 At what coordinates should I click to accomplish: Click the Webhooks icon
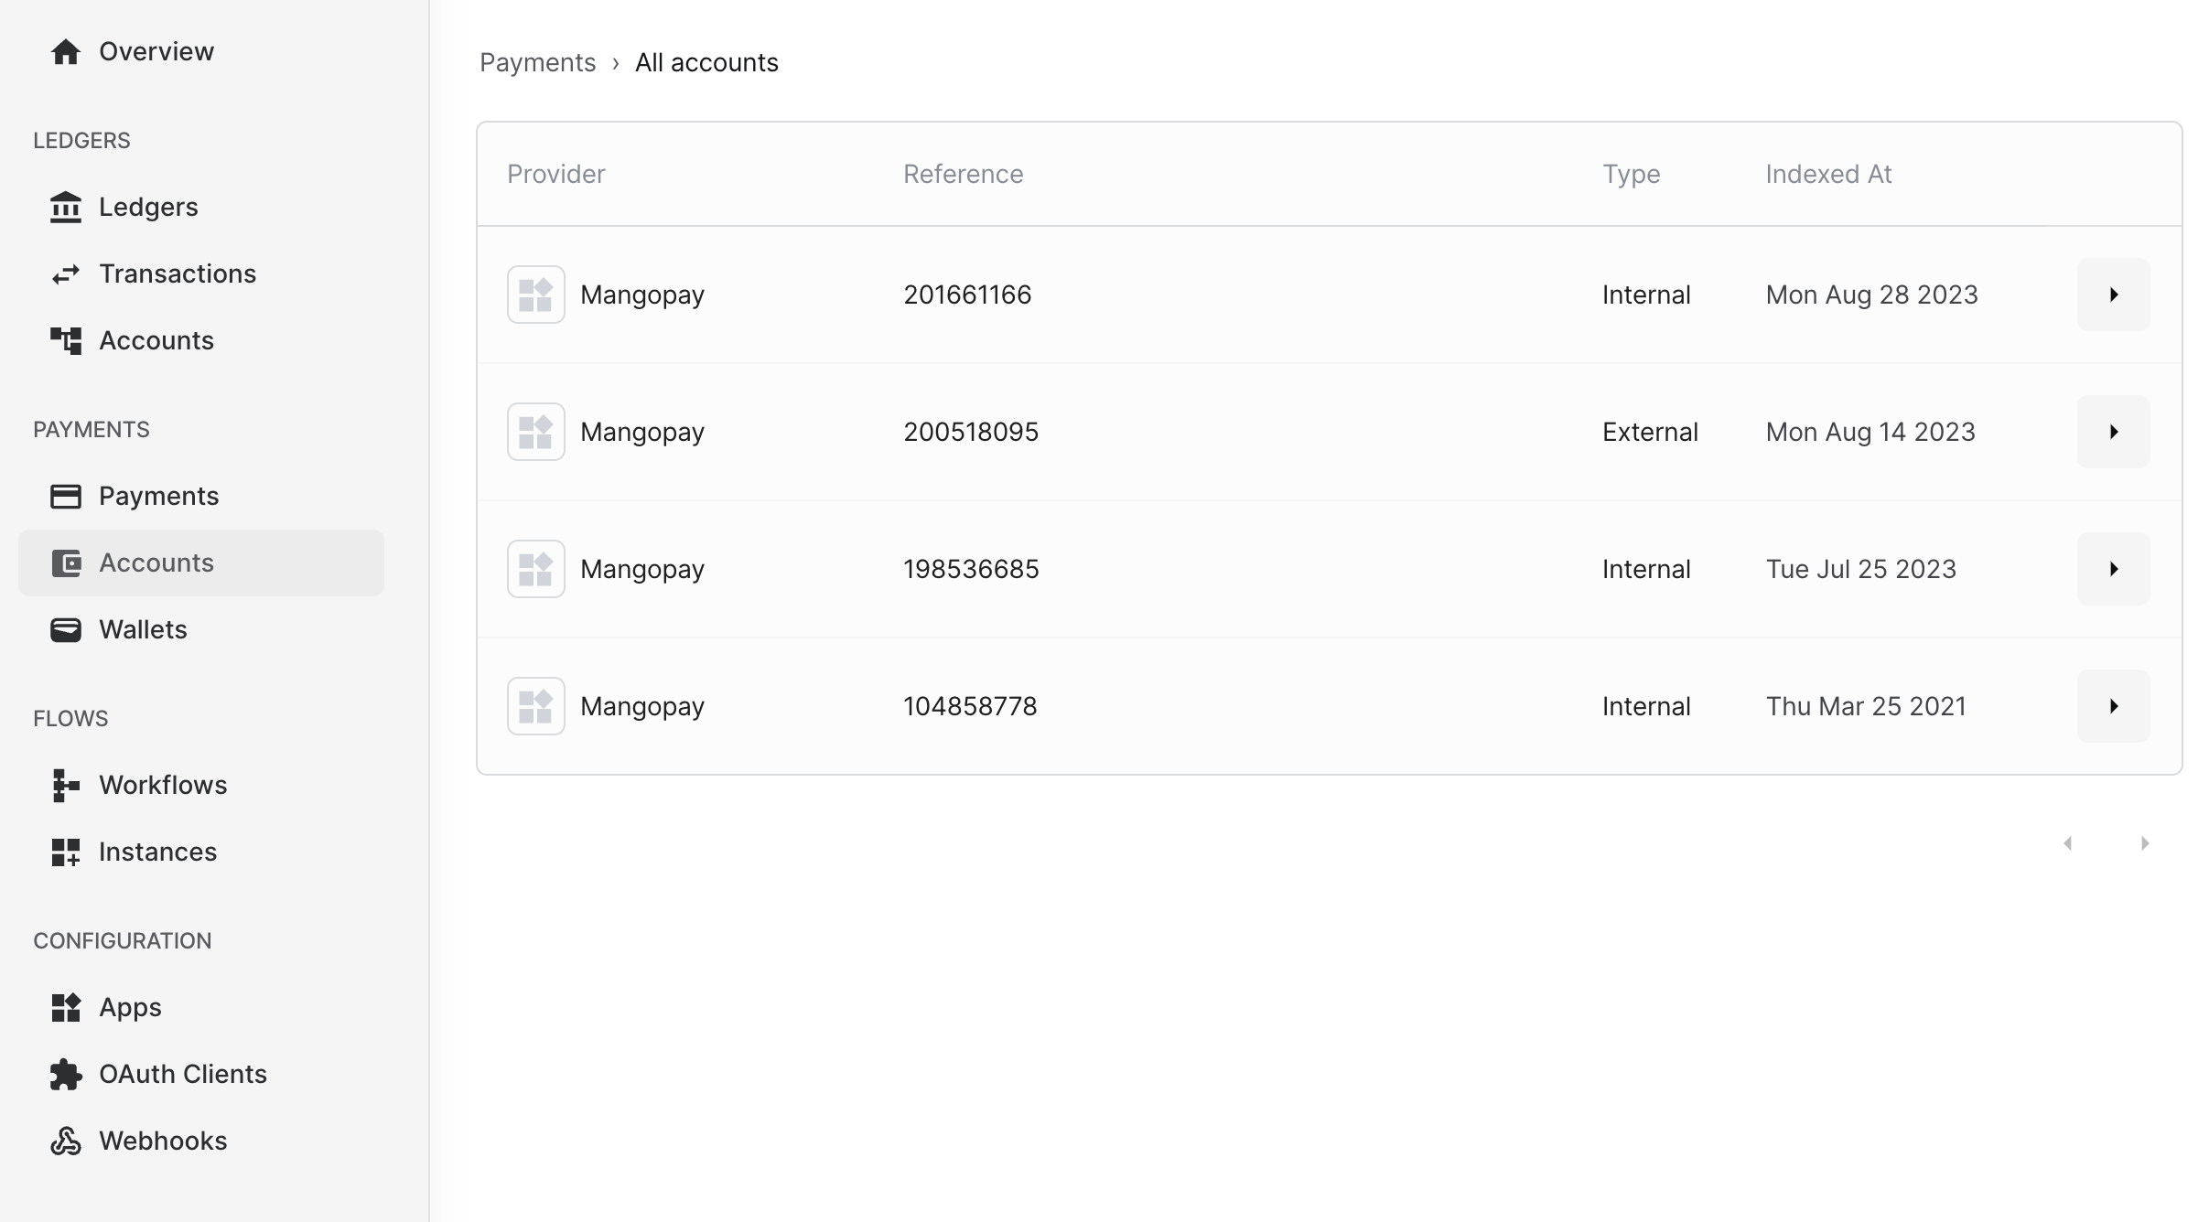65,1142
